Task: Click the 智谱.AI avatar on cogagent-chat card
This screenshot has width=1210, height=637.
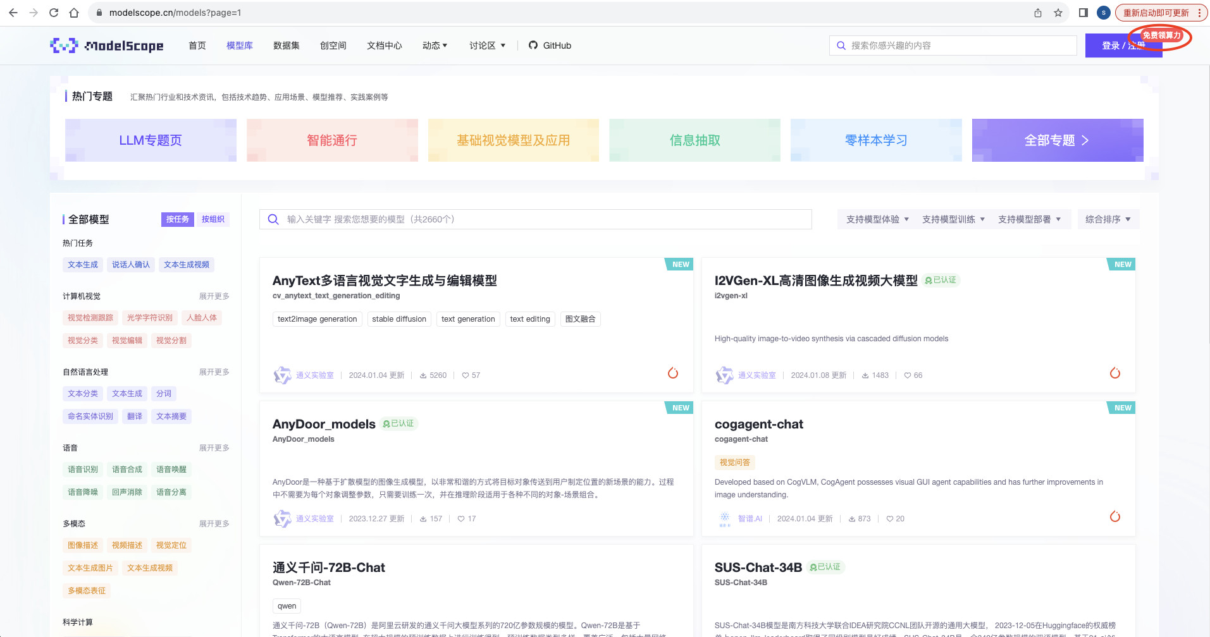Action: pos(725,519)
